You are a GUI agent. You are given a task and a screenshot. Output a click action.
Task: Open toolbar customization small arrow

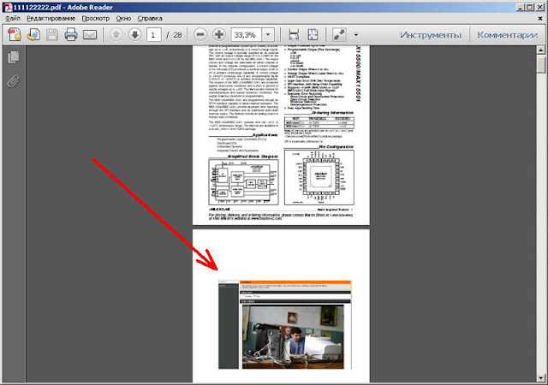[x=356, y=34]
